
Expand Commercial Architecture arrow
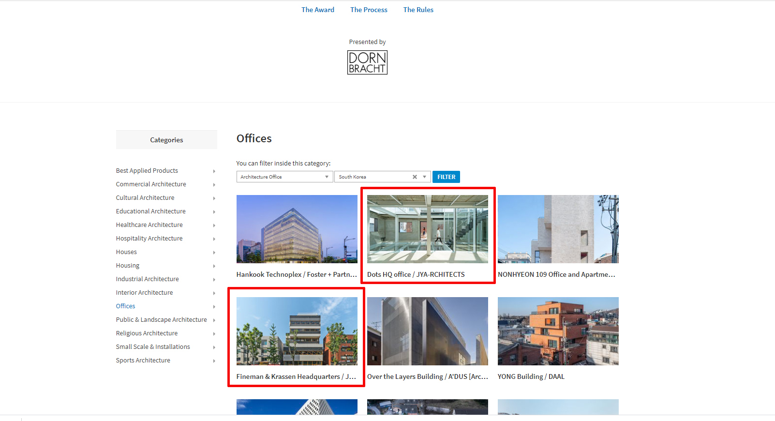click(214, 185)
